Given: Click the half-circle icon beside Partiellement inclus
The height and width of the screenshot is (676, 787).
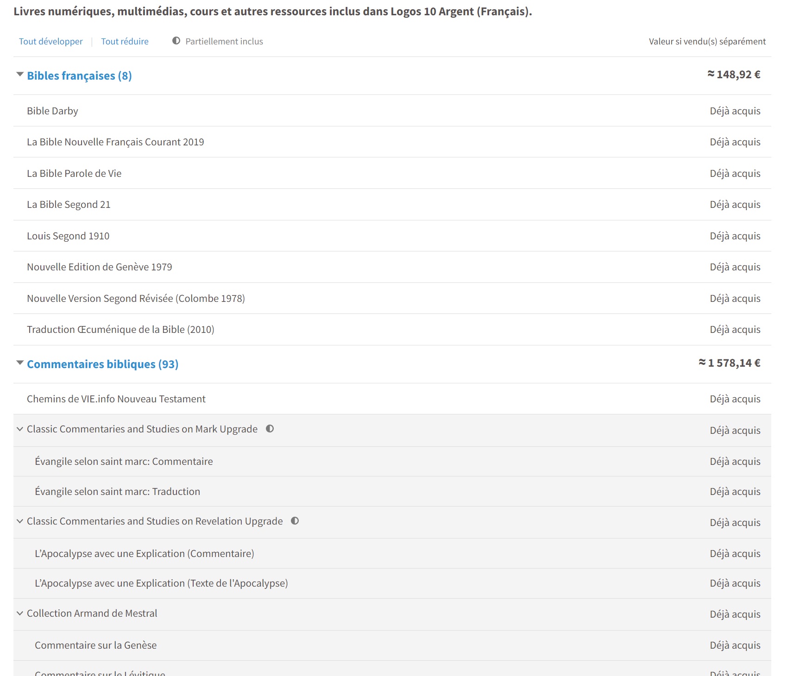Looking at the screenshot, I should click(176, 41).
